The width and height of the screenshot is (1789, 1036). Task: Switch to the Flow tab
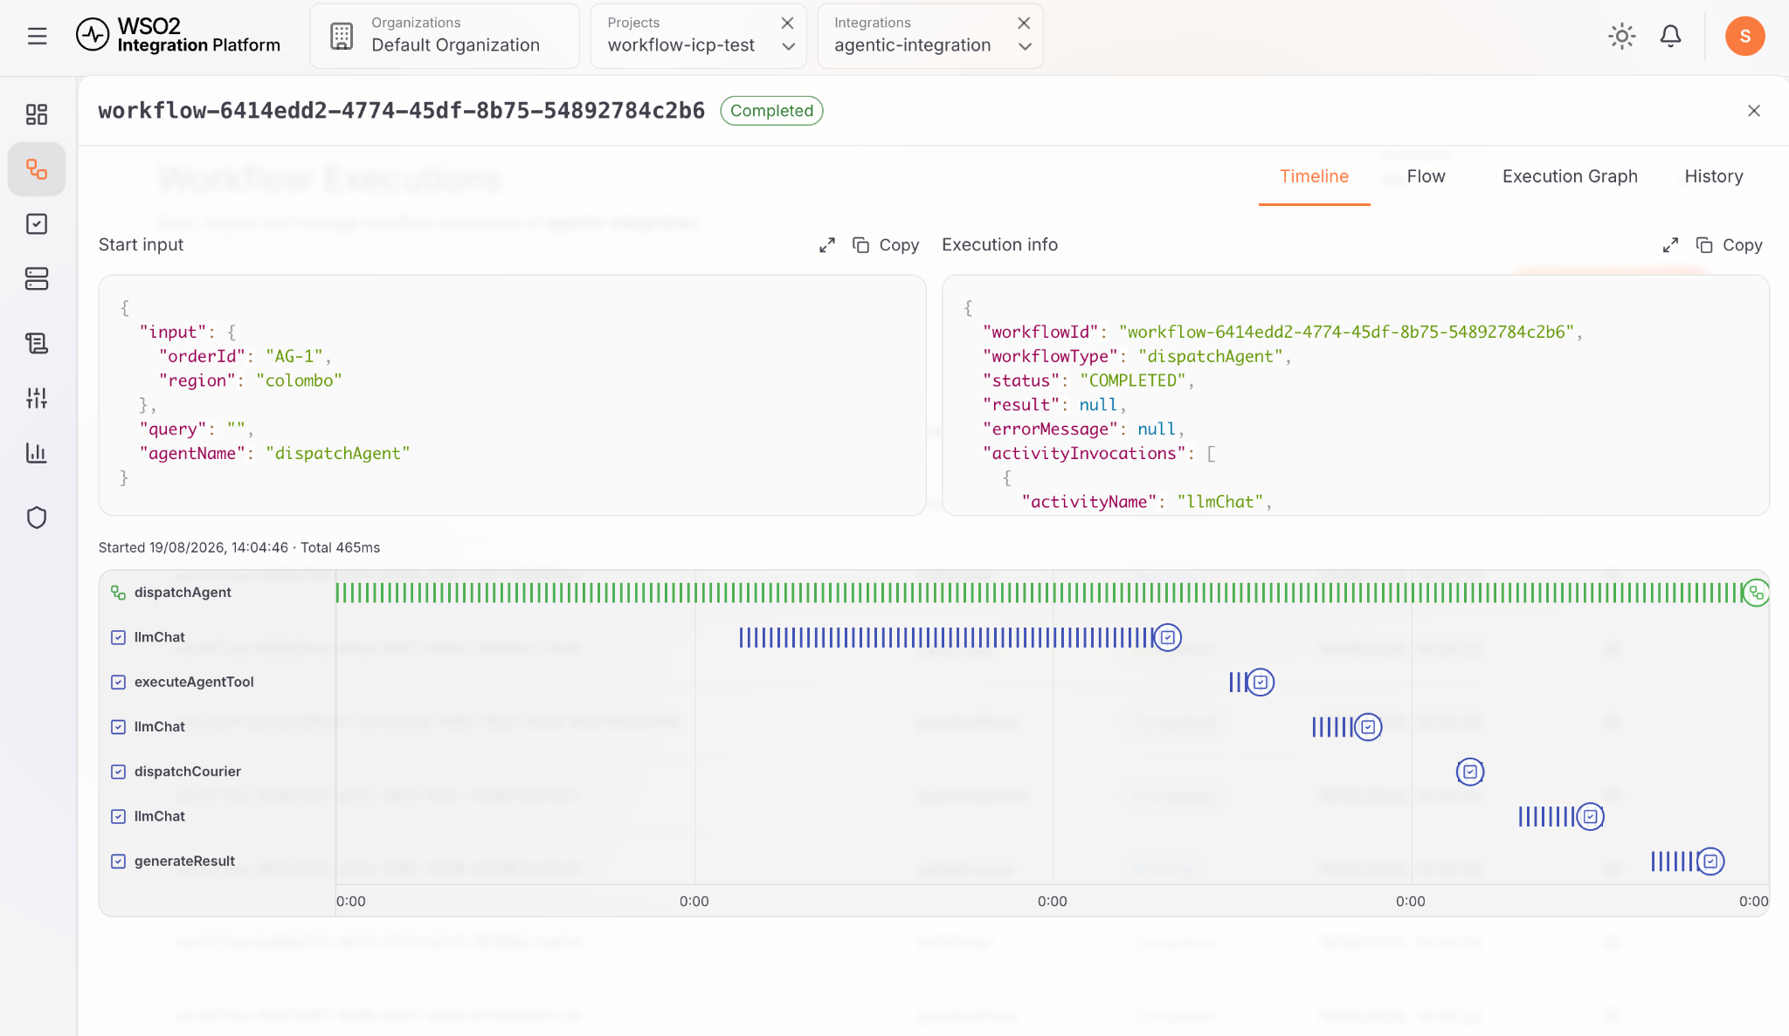(1426, 176)
